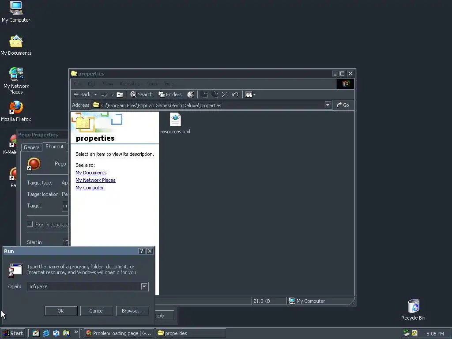Image resolution: width=452 pixels, height=339 pixels.
Task: Expand the Address bar dropdown
Action: (x=328, y=105)
